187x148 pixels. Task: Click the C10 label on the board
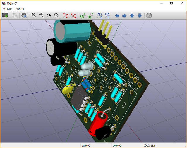click(x=124, y=105)
